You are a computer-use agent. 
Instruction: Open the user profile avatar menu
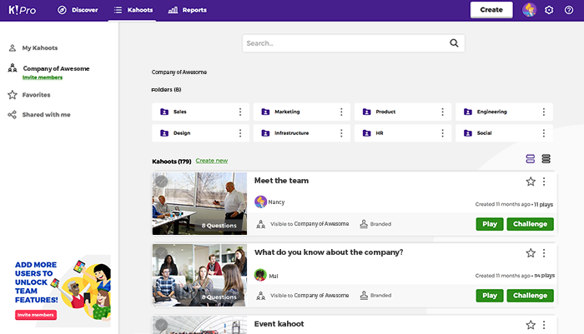coord(529,10)
